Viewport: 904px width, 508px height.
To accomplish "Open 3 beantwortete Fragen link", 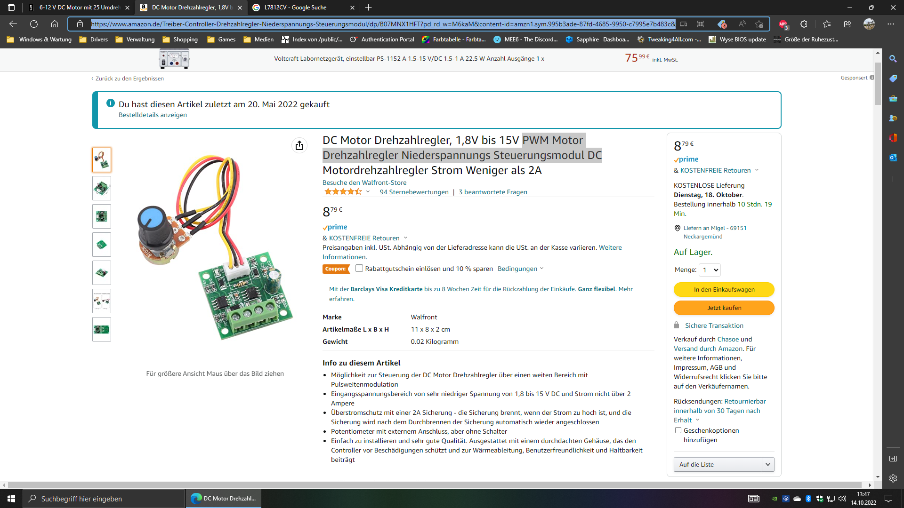I will (492, 192).
